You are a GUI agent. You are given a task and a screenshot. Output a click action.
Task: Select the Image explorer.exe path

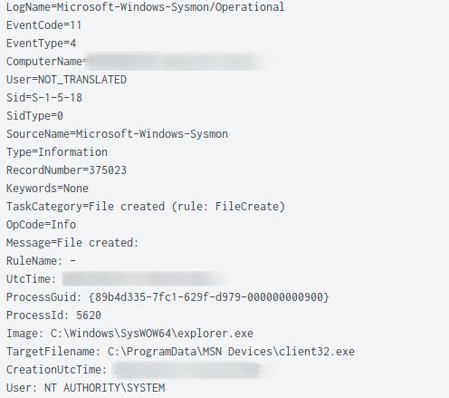tap(152, 334)
